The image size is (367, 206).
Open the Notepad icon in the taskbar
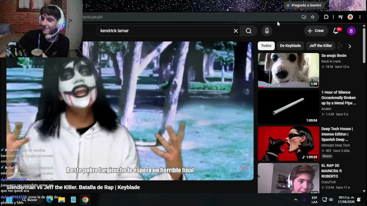[73, 200]
